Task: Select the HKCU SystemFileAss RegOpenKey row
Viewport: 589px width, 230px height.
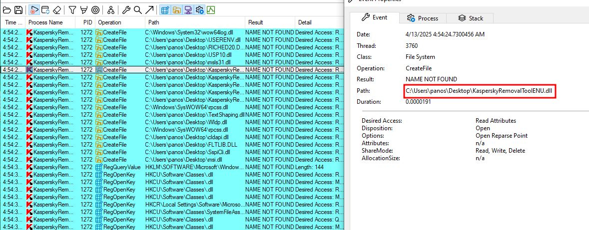Action: (x=172, y=212)
